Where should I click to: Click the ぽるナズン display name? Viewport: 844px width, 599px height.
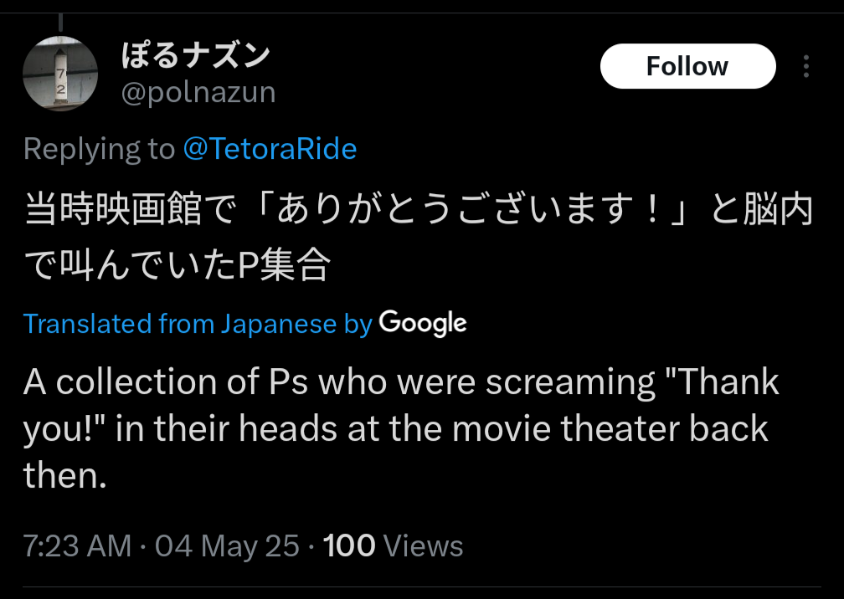(195, 55)
